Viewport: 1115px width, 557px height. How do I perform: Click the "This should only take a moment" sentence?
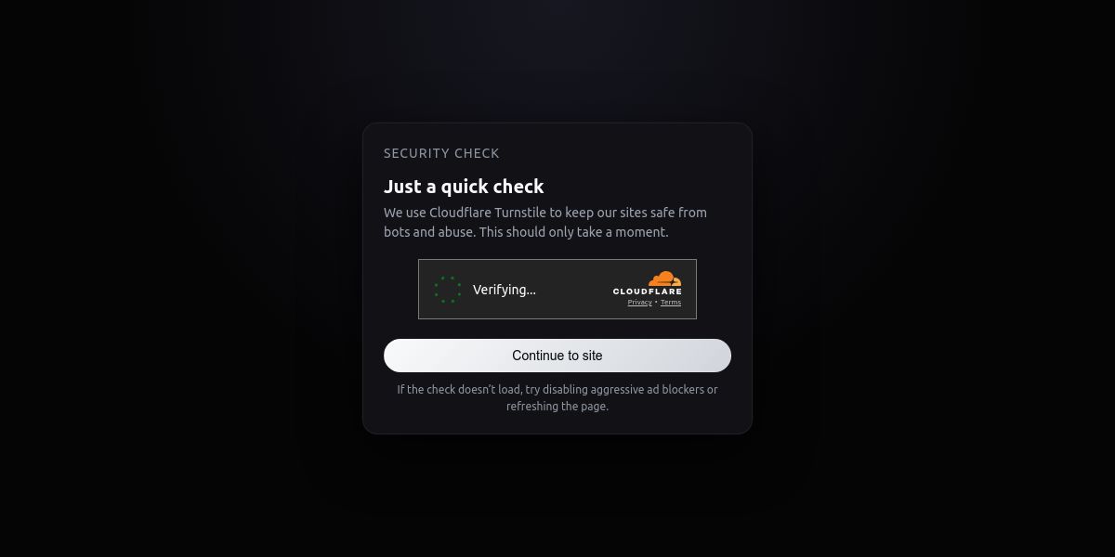point(573,232)
